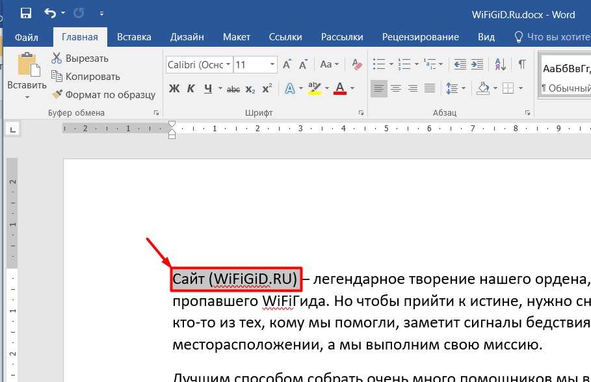Toggle superscript x² formatting
This screenshot has height=382, width=591.
pyautogui.click(x=267, y=88)
